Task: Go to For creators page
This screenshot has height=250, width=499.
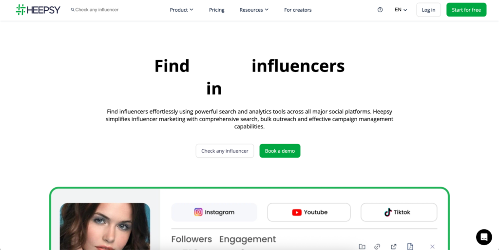Action: point(298,10)
